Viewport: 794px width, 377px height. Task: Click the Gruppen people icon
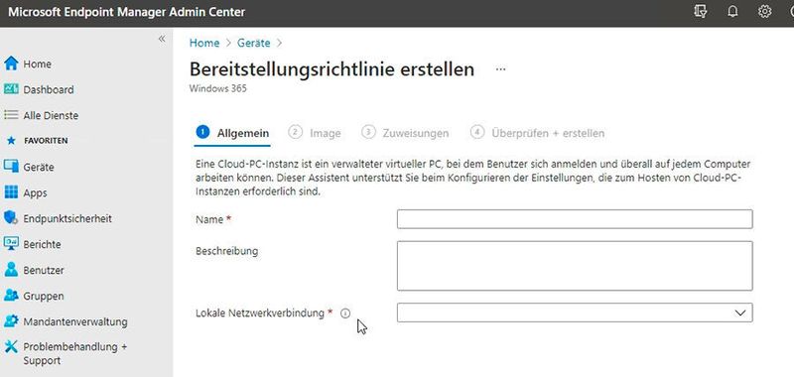(x=11, y=296)
